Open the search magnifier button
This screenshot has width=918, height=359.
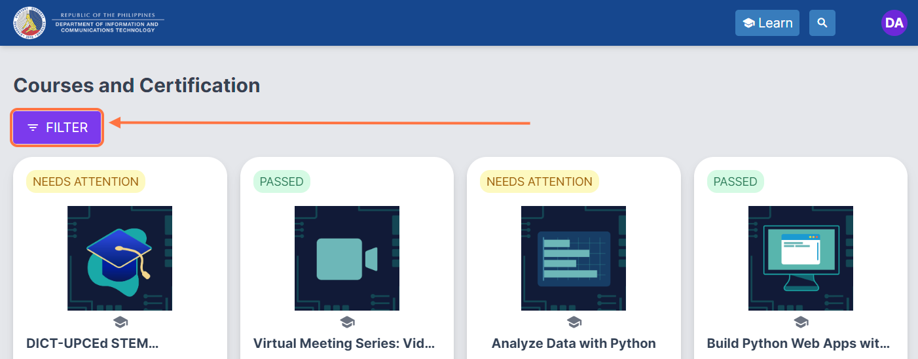822,23
